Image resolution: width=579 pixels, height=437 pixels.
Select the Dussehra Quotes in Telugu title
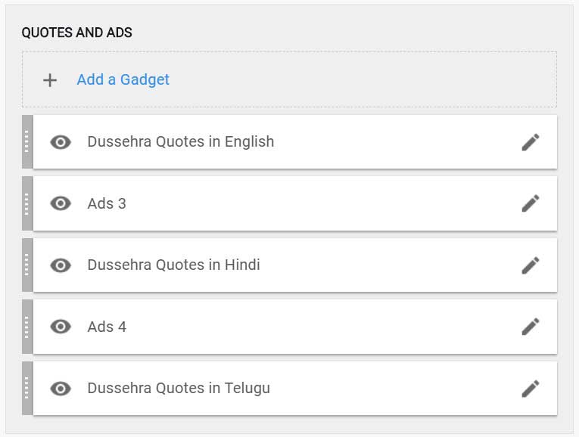coord(179,389)
